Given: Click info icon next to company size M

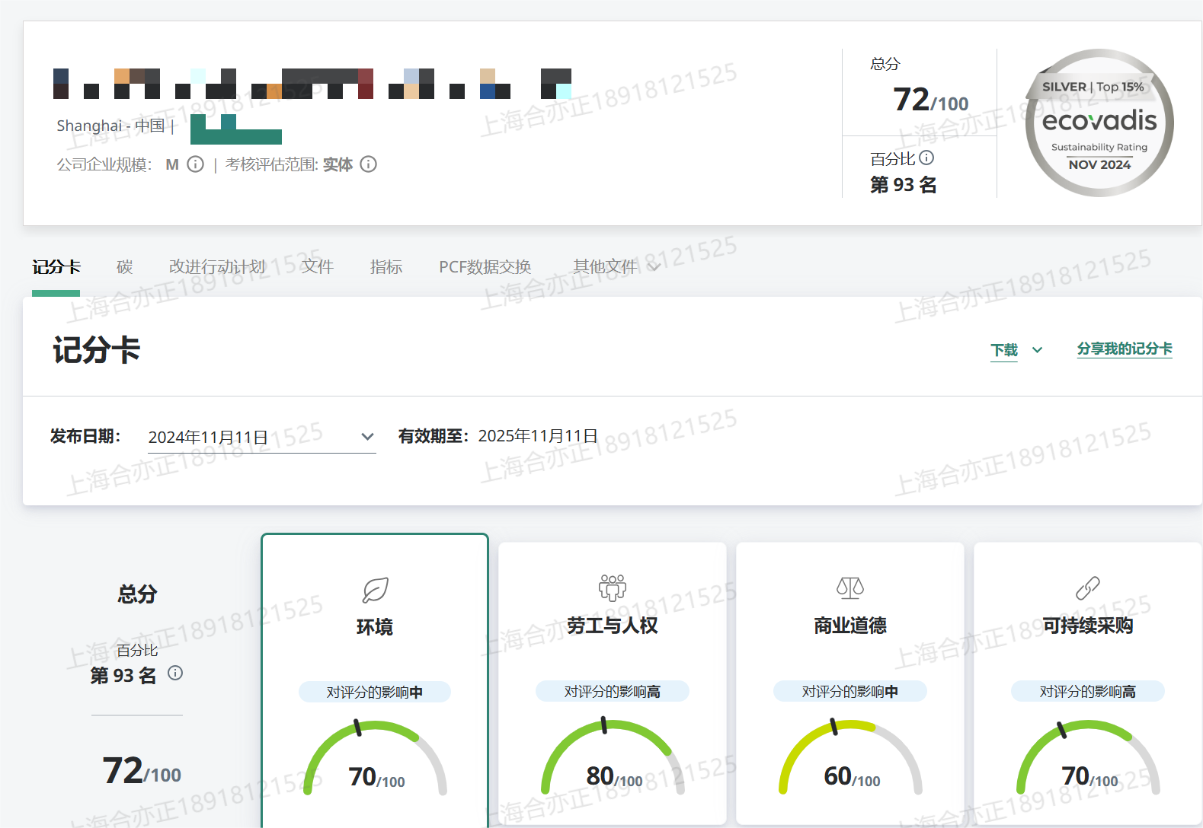Looking at the screenshot, I should pos(196,164).
